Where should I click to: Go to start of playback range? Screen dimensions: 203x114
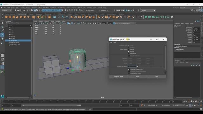coord(184,101)
